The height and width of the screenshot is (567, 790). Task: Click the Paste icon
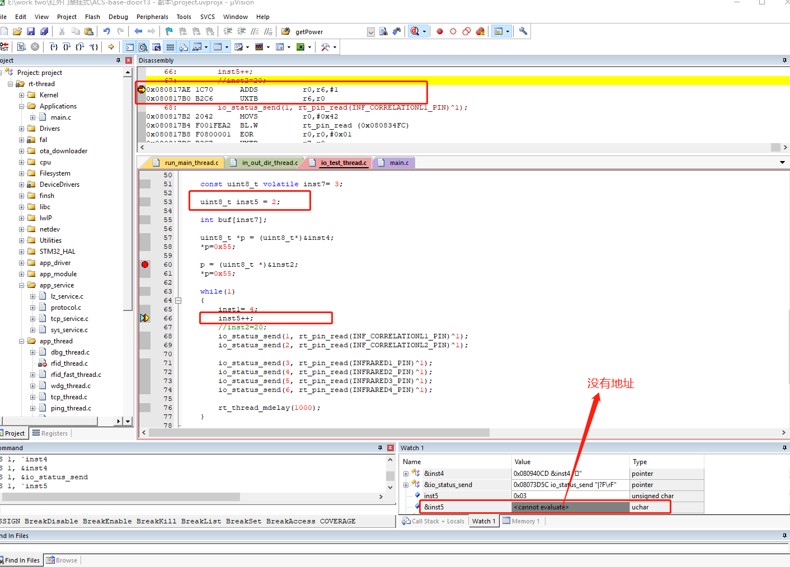pos(89,31)
